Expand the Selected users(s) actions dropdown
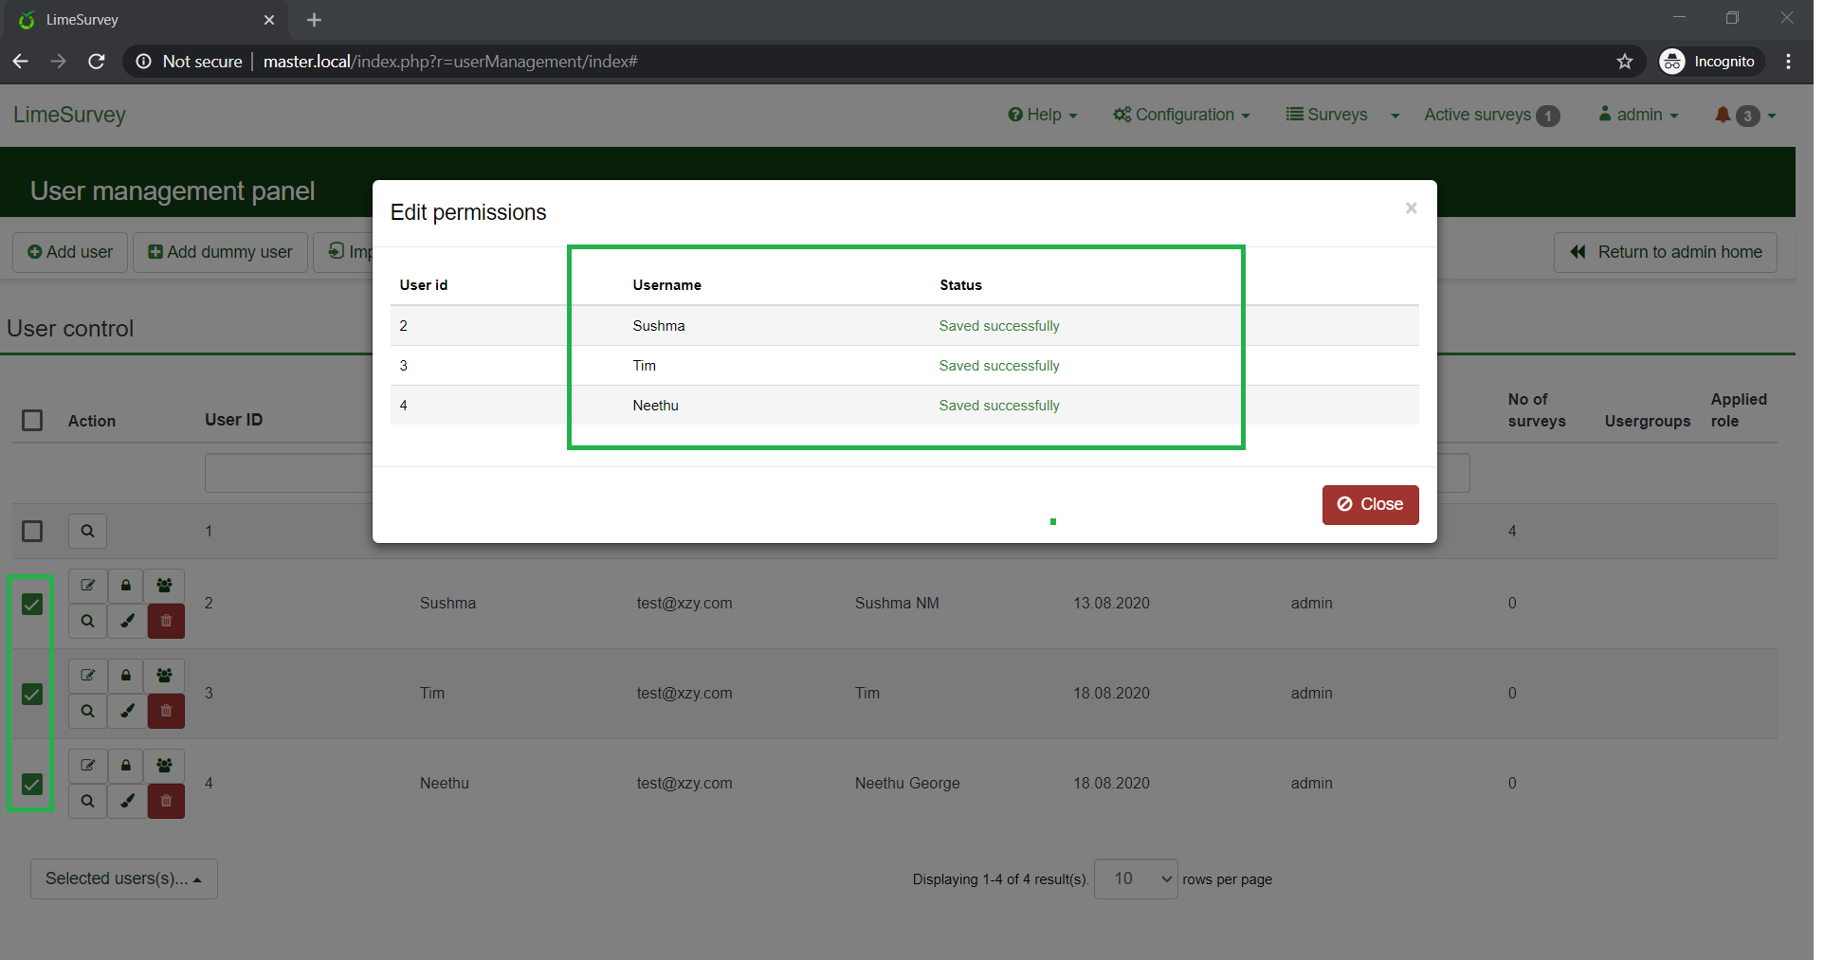Image resolution: width=1824 pixels, height=960 pixels. [x=123, y=879]
